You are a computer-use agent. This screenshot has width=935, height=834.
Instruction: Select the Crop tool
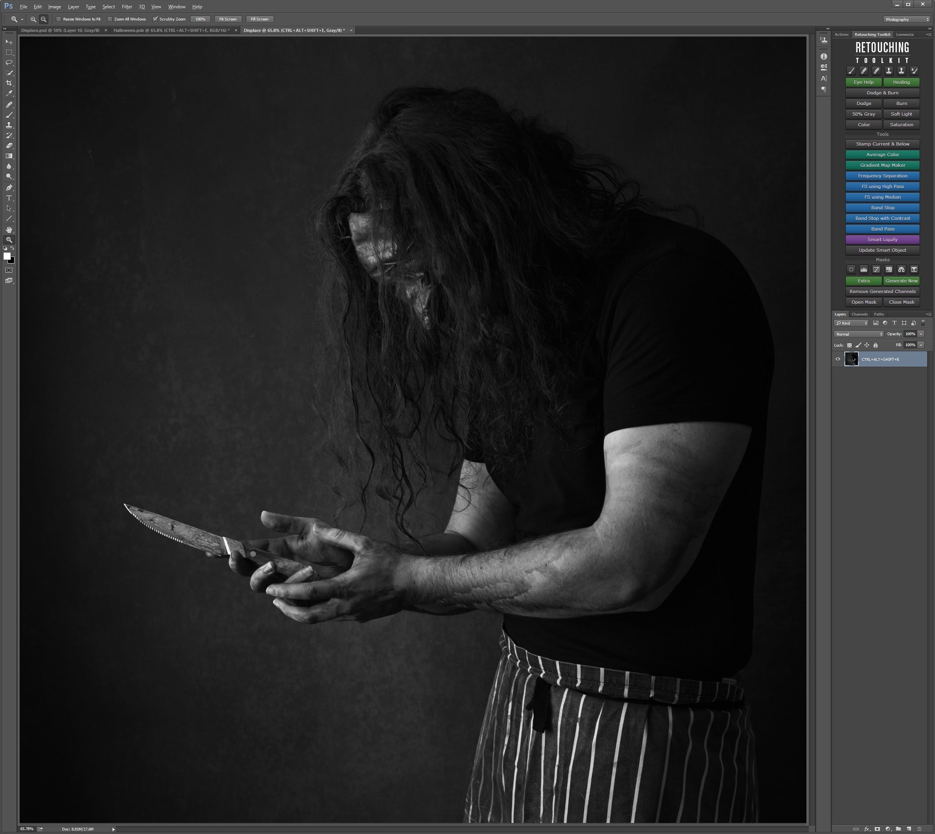pos(9,83)
